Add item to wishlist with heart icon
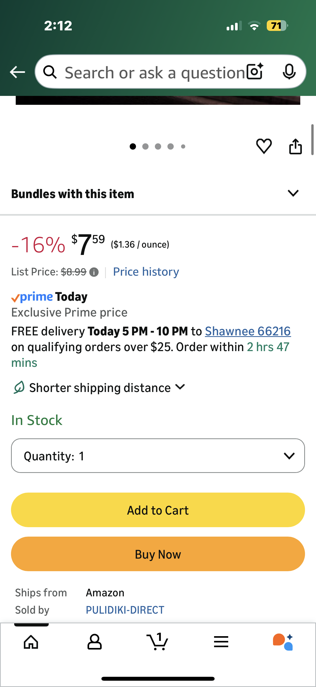 (x=264, y=146)
